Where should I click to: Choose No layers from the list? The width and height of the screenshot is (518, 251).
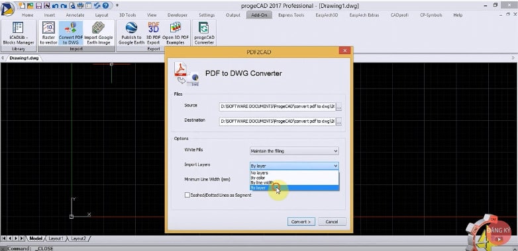tap(294, 173)
